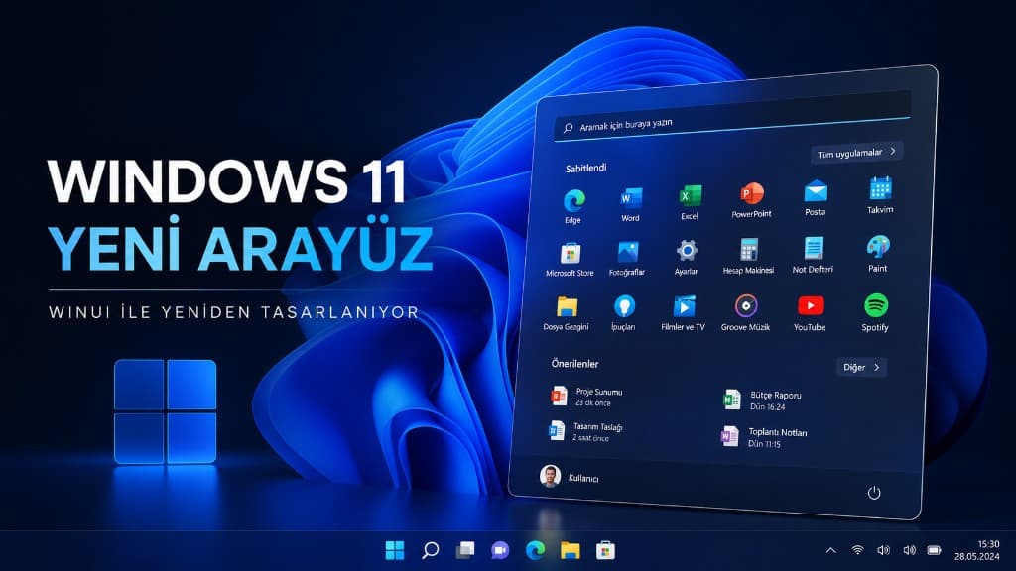Viewport: 1016px width, 571px height.
Task: Open Groove Müzik app
Action: coord(746,313)
